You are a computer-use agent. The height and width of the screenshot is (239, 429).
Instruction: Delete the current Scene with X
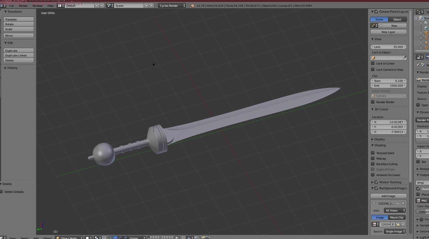151,5
